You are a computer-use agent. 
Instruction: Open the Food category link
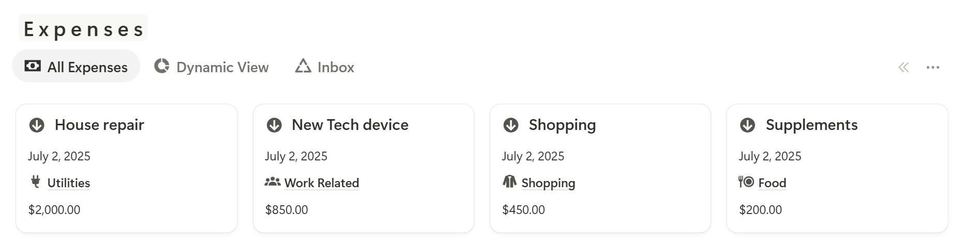coord(772,183)
